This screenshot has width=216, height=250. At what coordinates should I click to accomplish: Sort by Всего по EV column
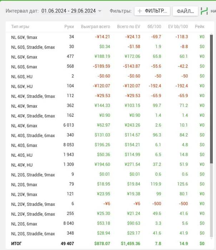pos(128,26)
